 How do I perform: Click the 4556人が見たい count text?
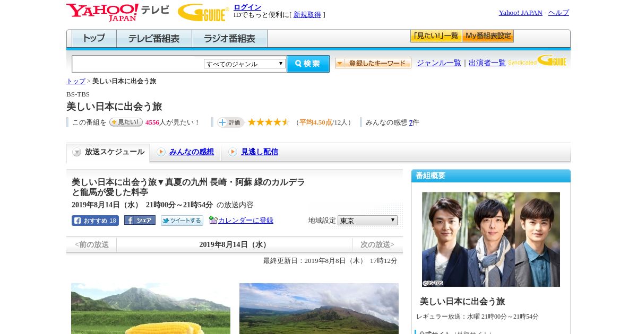[172, 122]
